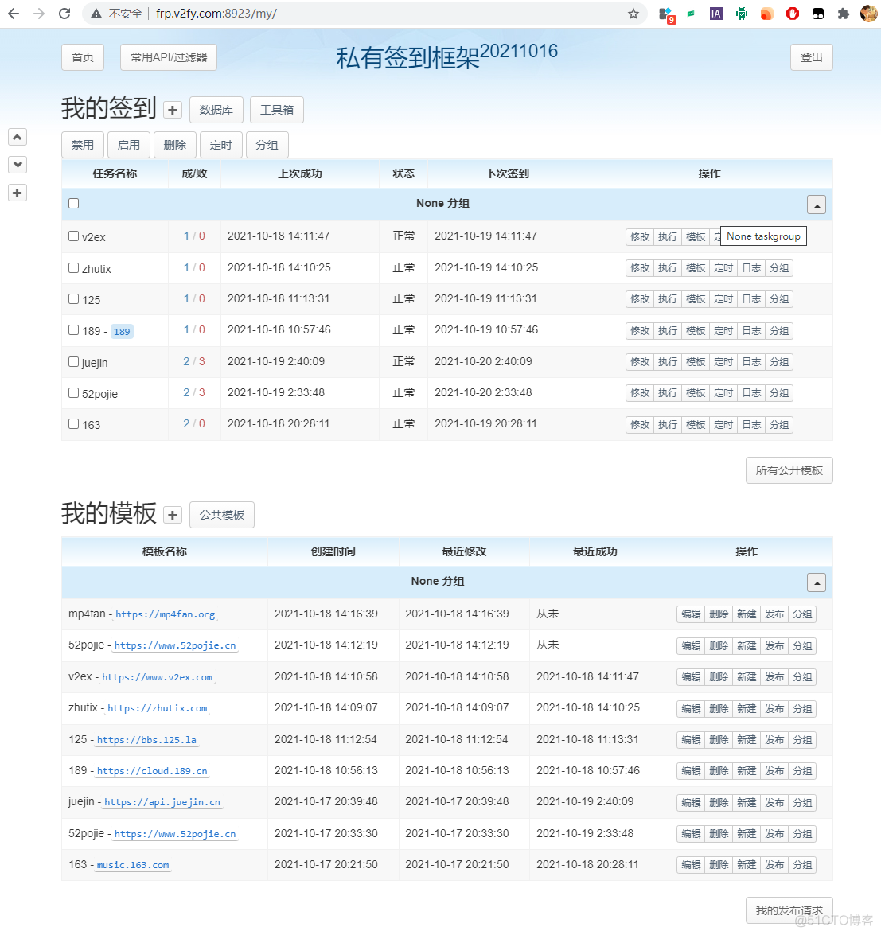
Task: Open the https://www.v2ex.com link
Action: (x=158, y=677)
